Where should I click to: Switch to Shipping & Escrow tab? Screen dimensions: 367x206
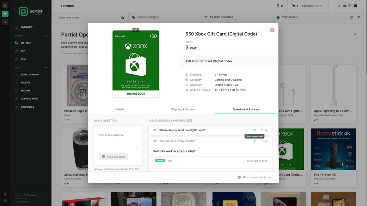coord(183,109)
